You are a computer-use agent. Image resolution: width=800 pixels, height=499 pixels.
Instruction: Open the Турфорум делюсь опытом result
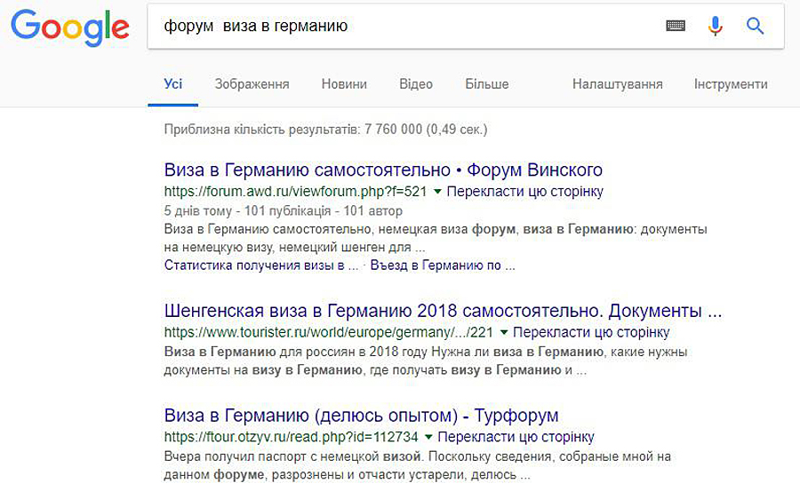(x=361, y=415)
